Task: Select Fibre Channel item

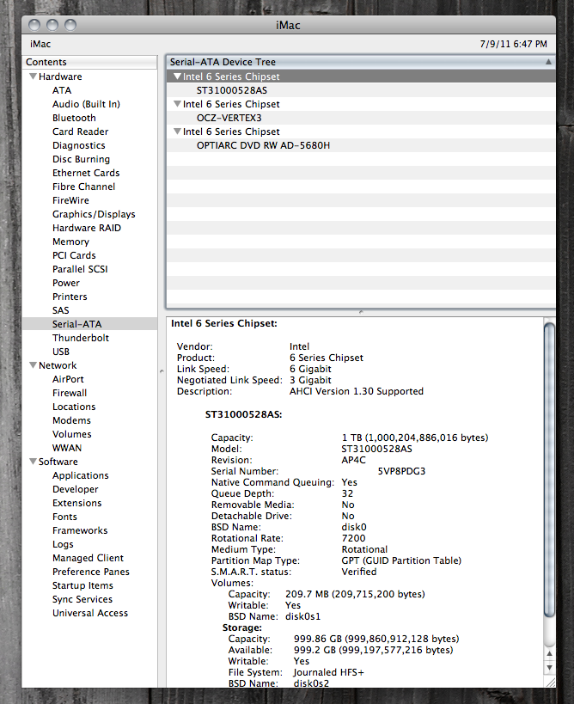Action: point(83,187)
